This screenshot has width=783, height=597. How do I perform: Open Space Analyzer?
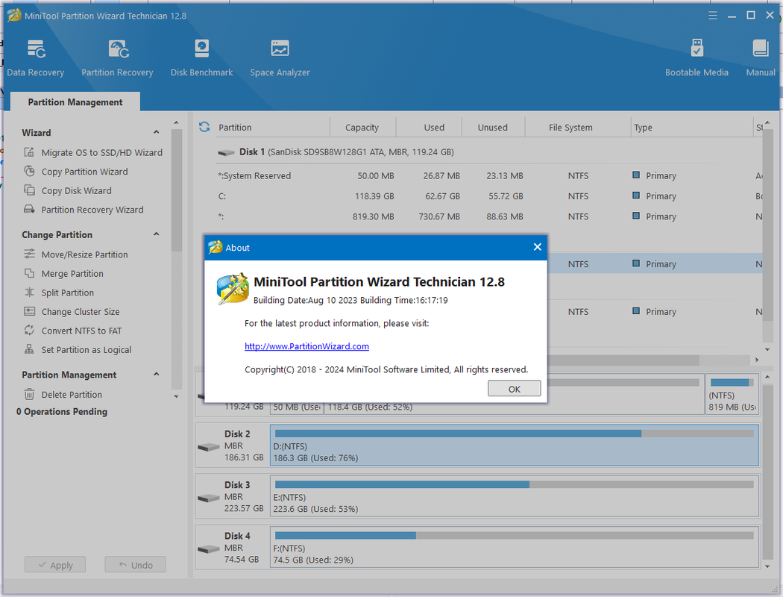click(x=280, y=58)
